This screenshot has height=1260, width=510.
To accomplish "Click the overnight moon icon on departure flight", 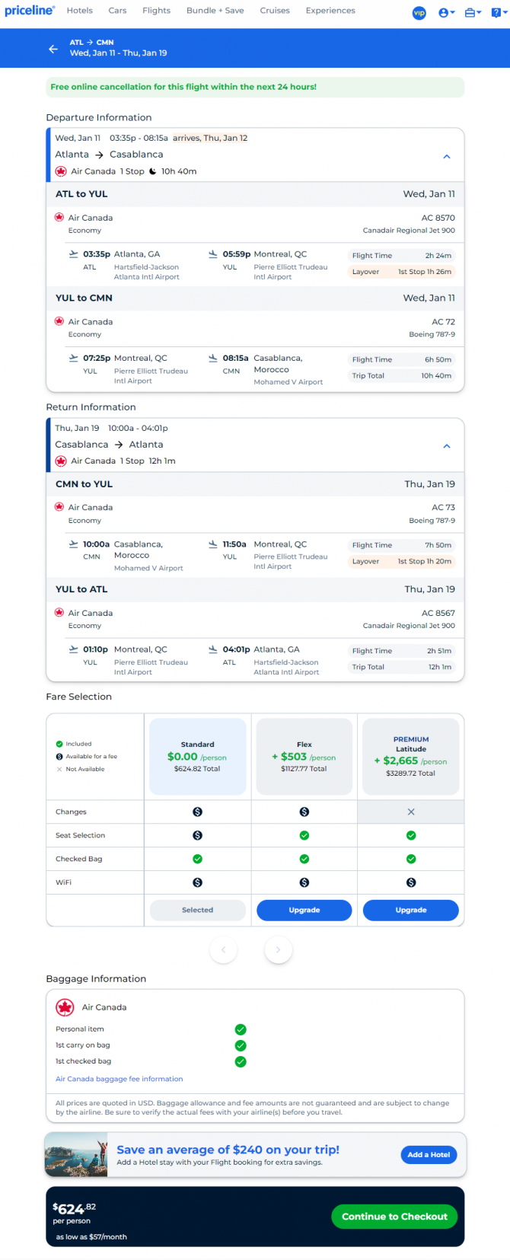I will [152, 171].
